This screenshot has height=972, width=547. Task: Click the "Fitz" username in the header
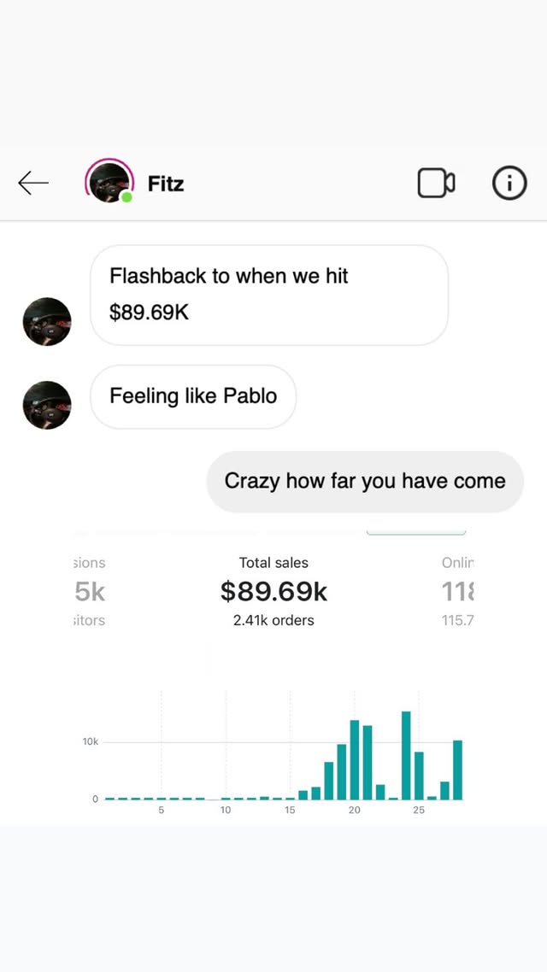(x=166, y=184)
